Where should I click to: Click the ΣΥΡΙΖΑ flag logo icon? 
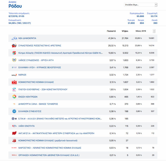click(14, 46)
